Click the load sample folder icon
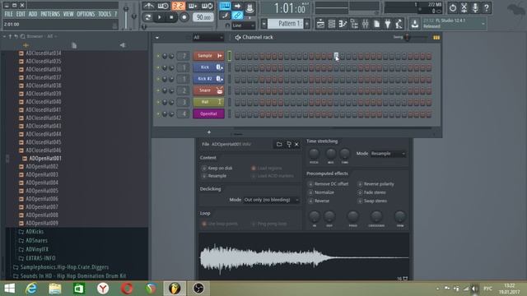Image resolution: width=527 pixels, height=296 pixels. (x=279, y=144)
